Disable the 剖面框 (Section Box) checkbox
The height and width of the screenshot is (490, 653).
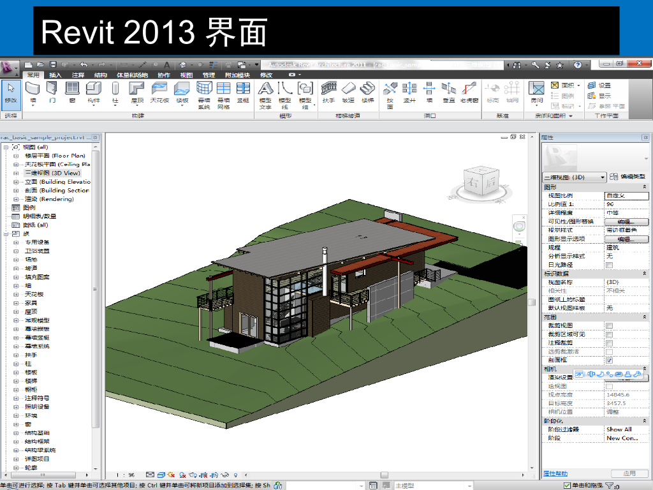click(609, 360)
